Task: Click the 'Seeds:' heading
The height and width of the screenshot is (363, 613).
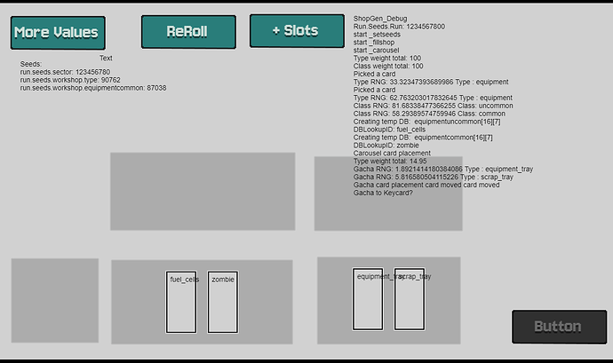Action: [x=30, y=65]
